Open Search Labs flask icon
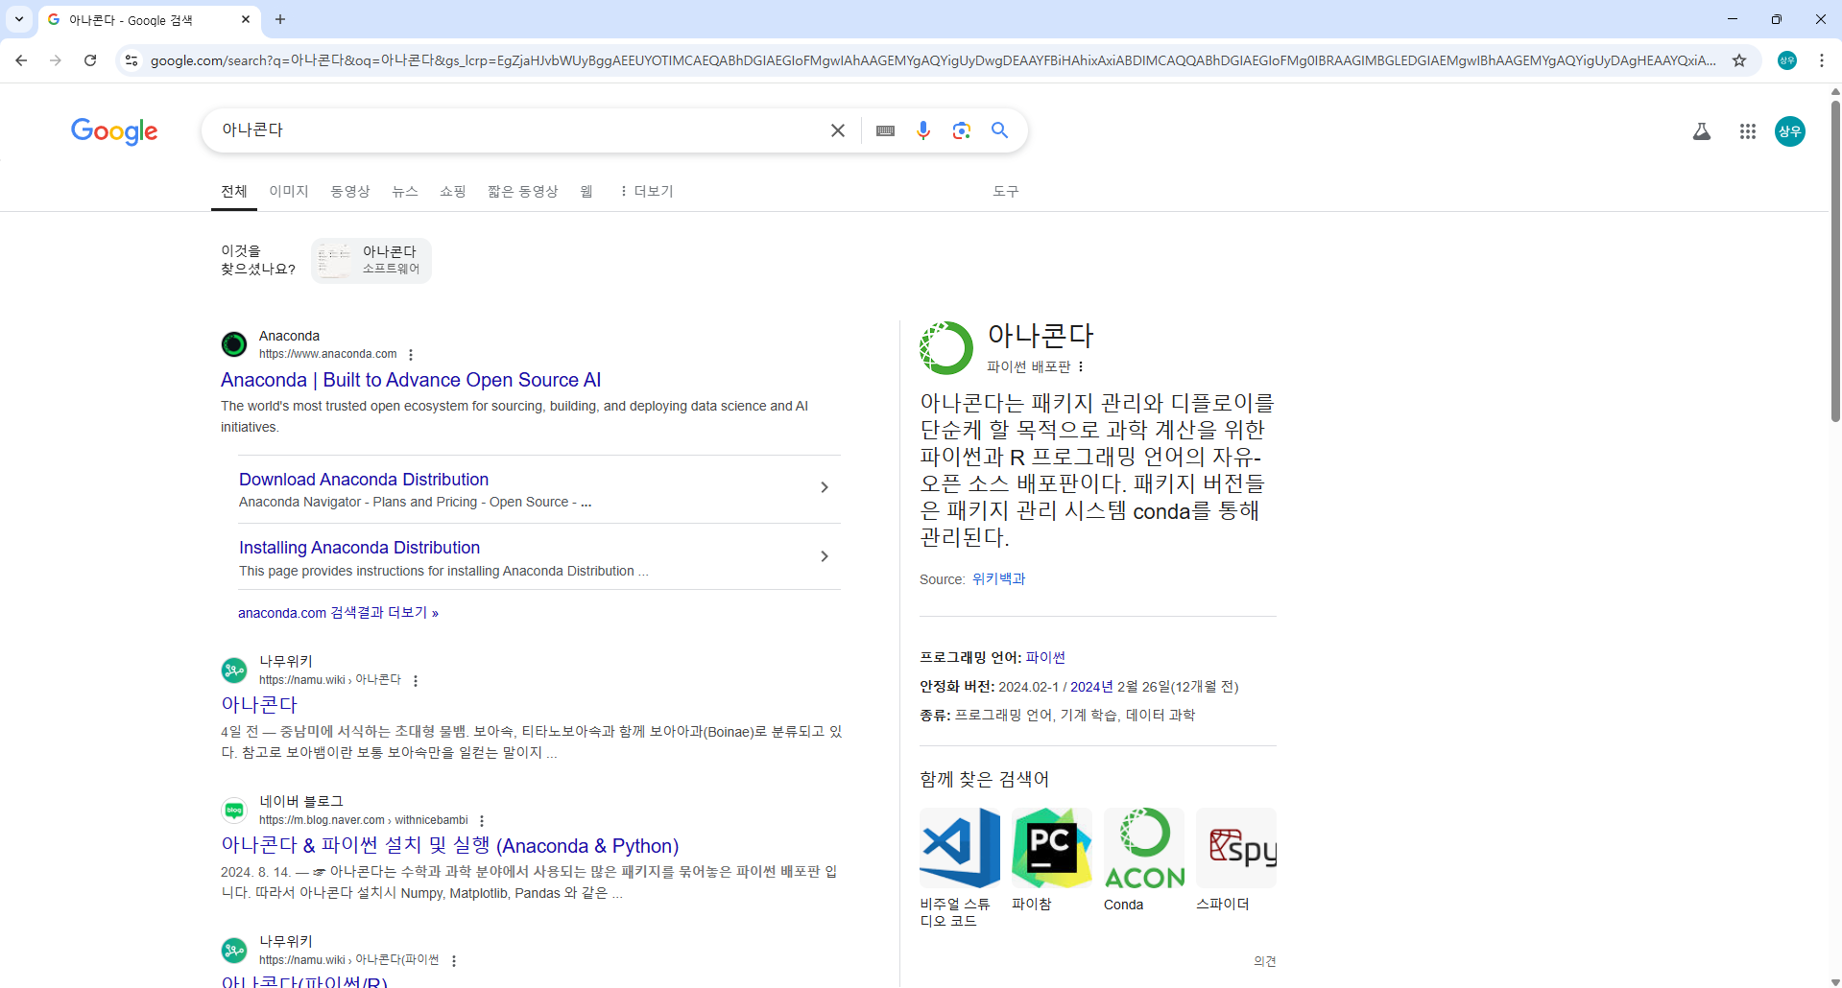Screen dimensions: 1842x988 click(1702, 131)
